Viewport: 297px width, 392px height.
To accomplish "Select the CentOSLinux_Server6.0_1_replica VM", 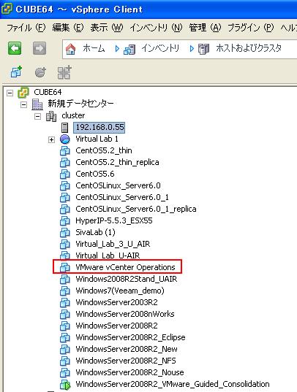I will tap(136, 210).
